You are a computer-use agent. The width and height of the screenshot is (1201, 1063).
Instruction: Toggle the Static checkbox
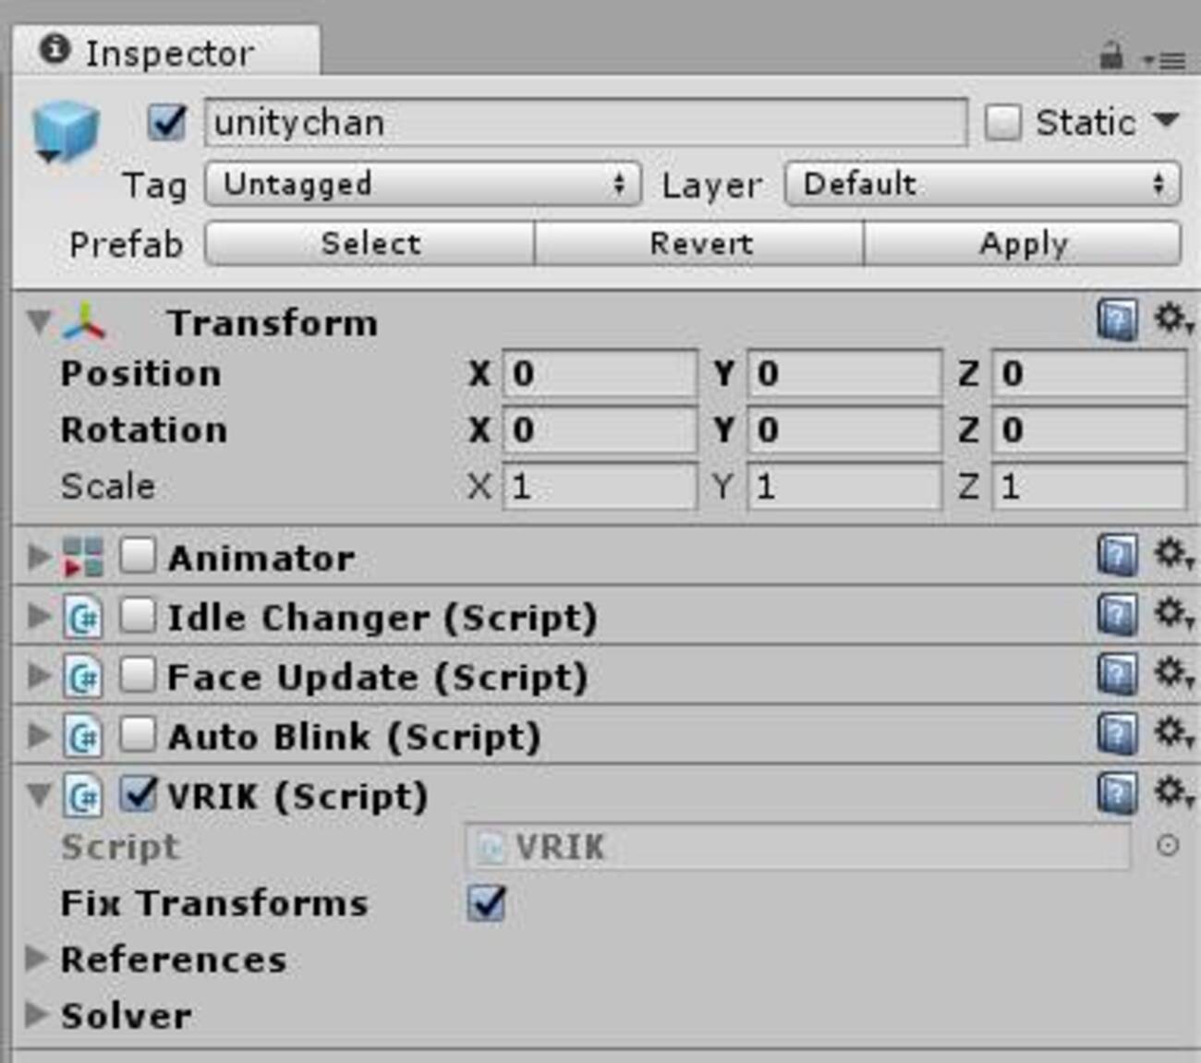[x=1003, y=123]
